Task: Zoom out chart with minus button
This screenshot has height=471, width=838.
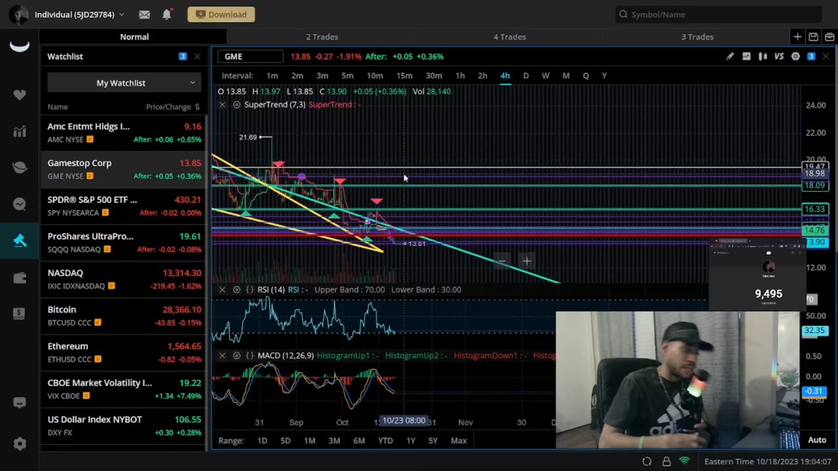Action: click(x=502, y=261)
